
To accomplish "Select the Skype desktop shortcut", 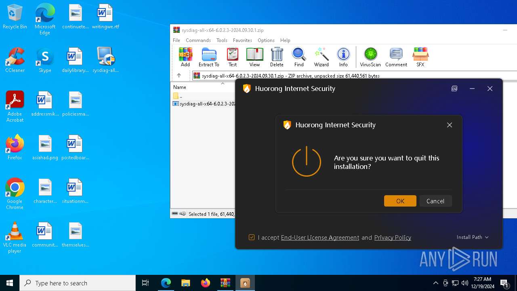I will click(45, 60).
